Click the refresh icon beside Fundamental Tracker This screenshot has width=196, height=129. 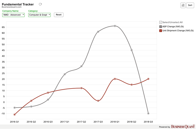pyautogui.click(x=40, y=4)
